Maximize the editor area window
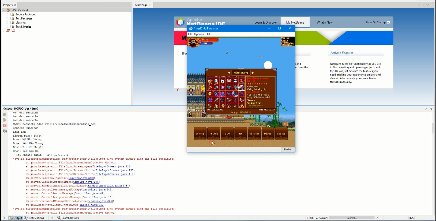Viewport: 436px width, 221px height. pyautogui.click(x=432, y=5)
